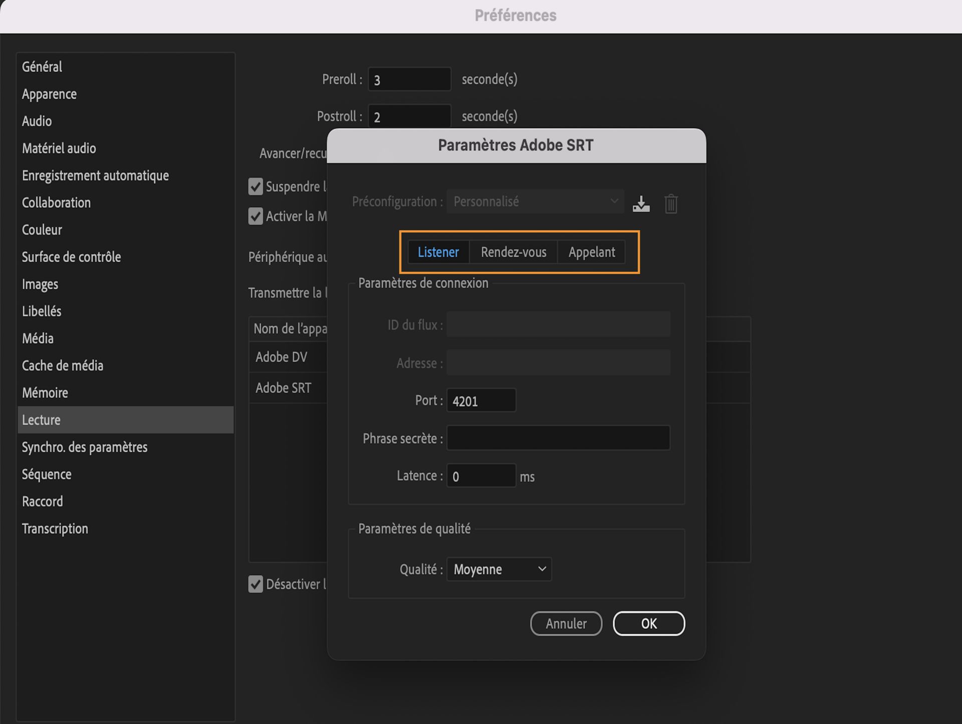Confirm settings with the OK button
Image resolution: width=962 pixels, height=724 pixels.
[648, 623]
